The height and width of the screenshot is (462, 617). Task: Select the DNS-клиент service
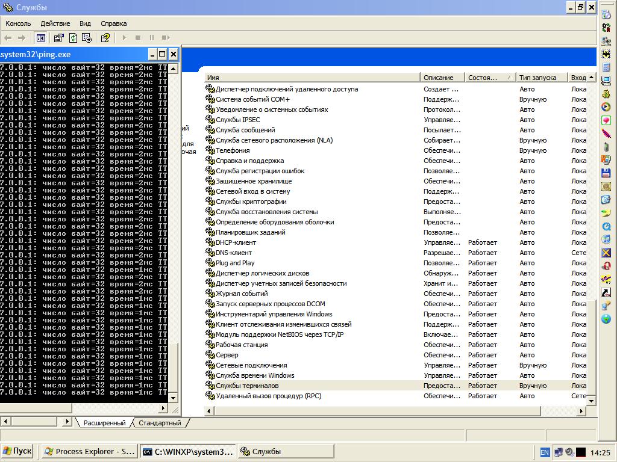click(x=396, y=253)
